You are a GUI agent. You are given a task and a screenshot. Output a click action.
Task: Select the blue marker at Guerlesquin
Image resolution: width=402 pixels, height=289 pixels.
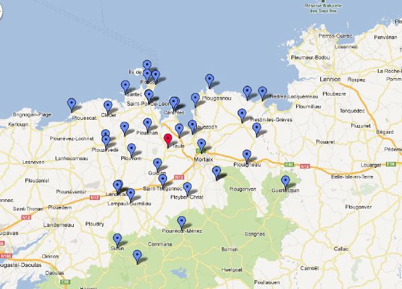pos(285,182)
